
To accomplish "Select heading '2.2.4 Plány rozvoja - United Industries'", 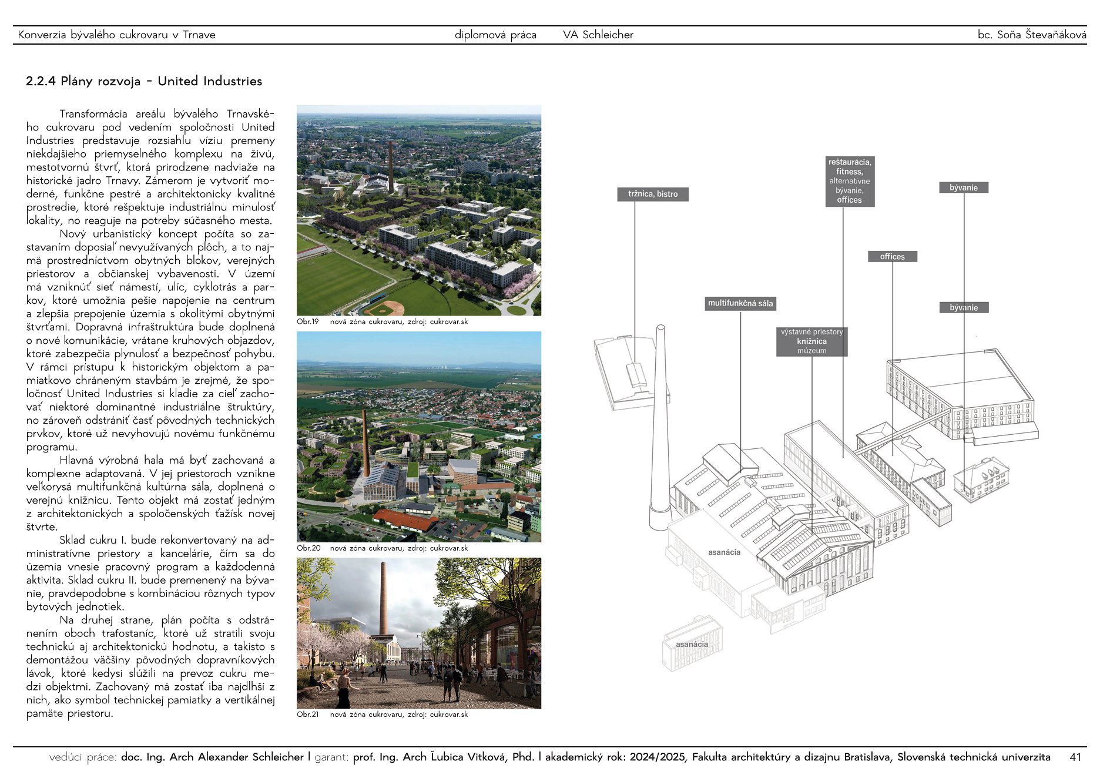I will [x=144, y=81].
